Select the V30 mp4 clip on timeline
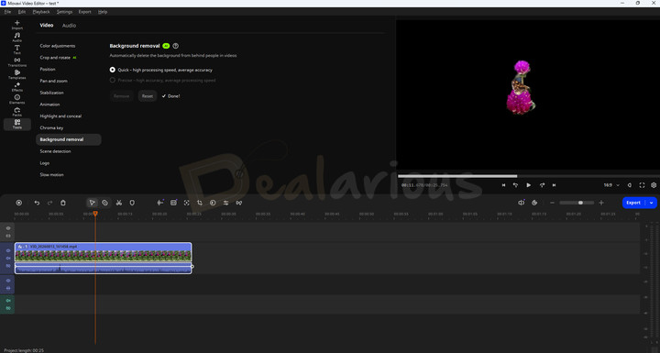Screen dimensions: 660x353 click(x=103, y=258)
